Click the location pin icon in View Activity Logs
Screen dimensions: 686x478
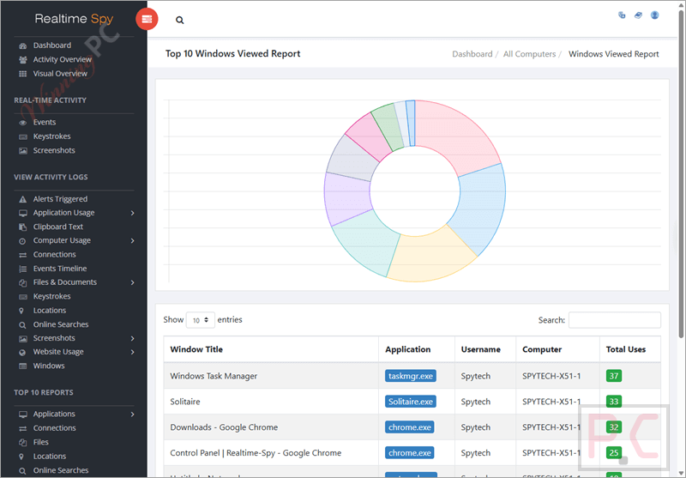(x=21, y=311)
